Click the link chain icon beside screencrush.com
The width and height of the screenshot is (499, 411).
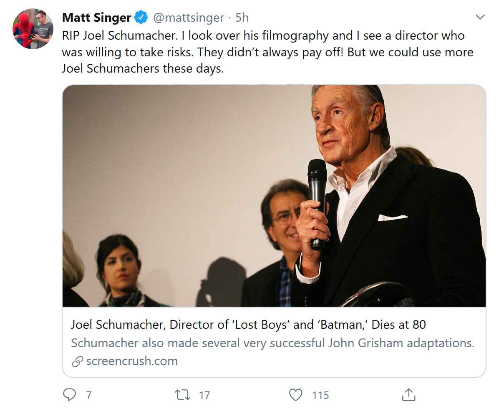point(77,361)
